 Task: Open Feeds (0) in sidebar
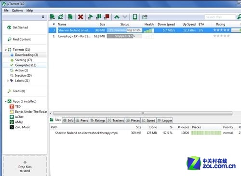tap(16, 91)
